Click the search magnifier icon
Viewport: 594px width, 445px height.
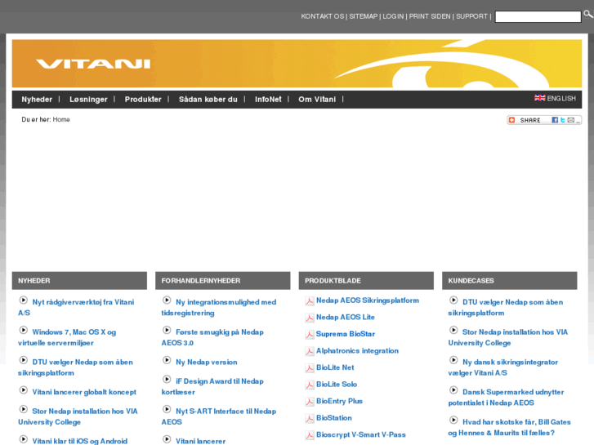coord(588,15)
